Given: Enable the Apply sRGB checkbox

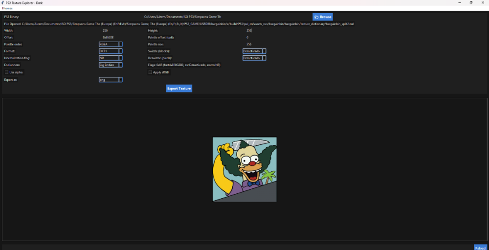Looking at the screenshot, I should 150,72.
